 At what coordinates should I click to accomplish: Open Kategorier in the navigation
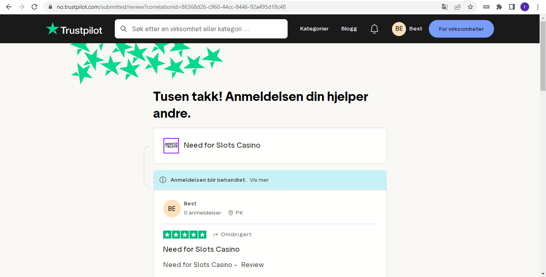(x=314, y=29)
